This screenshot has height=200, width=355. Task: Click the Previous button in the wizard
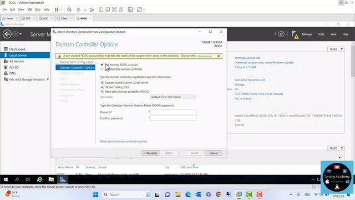click(x=150, y=153)
